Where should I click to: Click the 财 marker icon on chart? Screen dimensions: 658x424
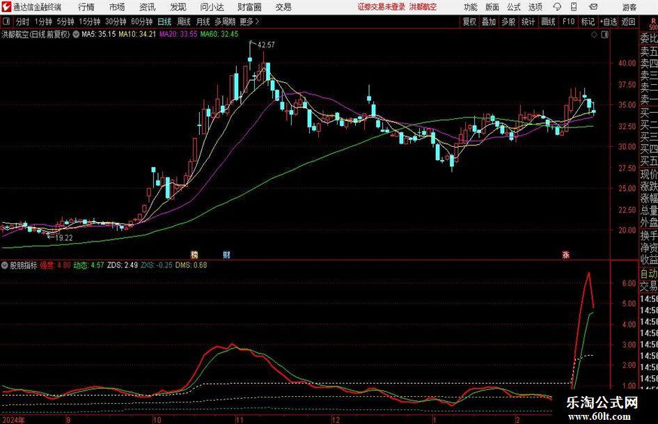coord(226,254)
